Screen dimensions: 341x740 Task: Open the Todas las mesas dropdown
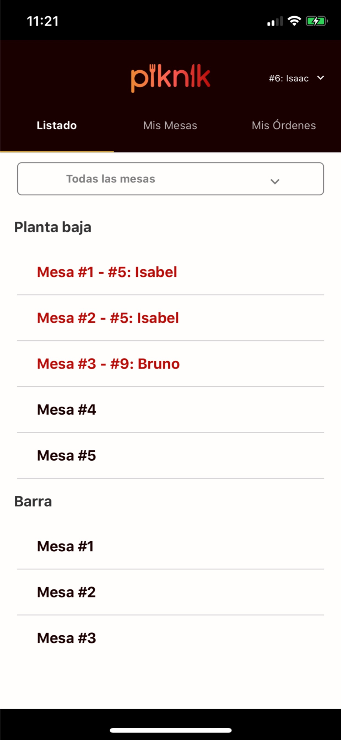click(170, 179)
